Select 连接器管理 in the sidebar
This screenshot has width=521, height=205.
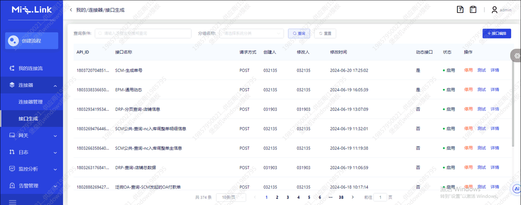click(x=31, y=102)
